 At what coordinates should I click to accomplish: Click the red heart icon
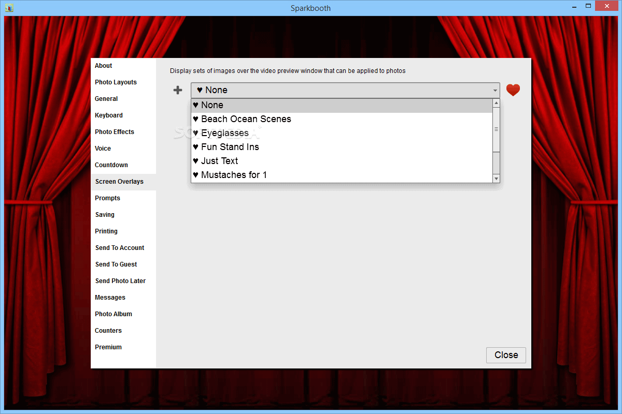point(513,90)
